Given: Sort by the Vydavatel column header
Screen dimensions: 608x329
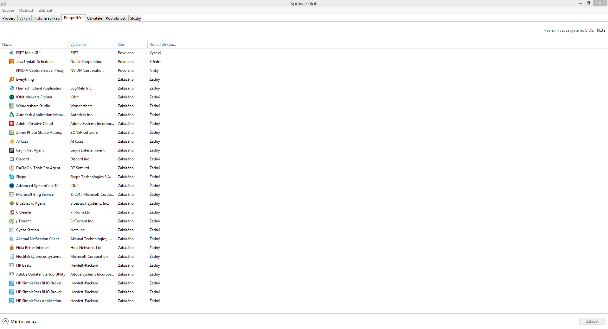Looking at the screenshot, I should click(x=92, y=45).
